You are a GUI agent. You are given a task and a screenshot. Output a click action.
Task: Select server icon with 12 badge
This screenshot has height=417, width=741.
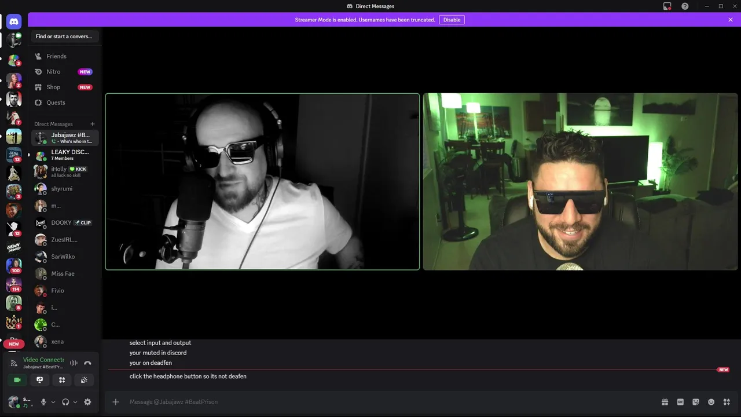[x=14, y=229]
